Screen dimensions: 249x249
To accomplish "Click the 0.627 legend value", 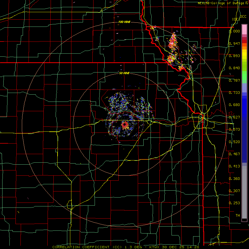I will coord(234,117).
